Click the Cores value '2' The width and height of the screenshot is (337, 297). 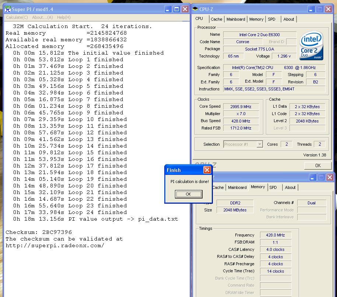[x=287, y=144]
